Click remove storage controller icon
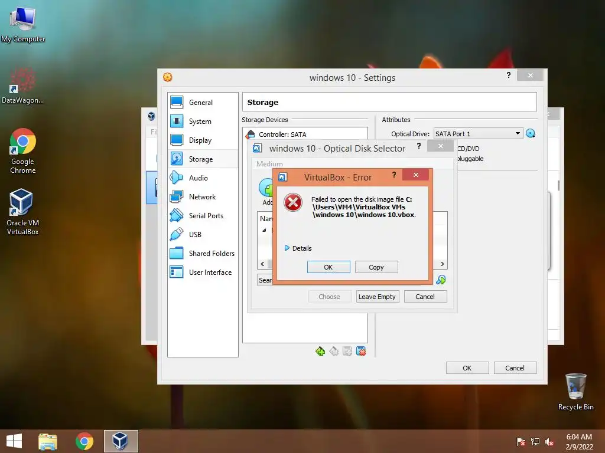The width and height of the screenshot is (605, 453). click(x=334, y=352)
